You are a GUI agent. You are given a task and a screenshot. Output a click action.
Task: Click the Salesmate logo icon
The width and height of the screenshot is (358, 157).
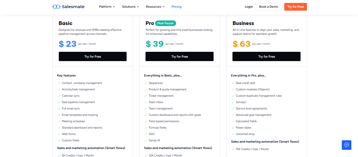coord(56,6)
